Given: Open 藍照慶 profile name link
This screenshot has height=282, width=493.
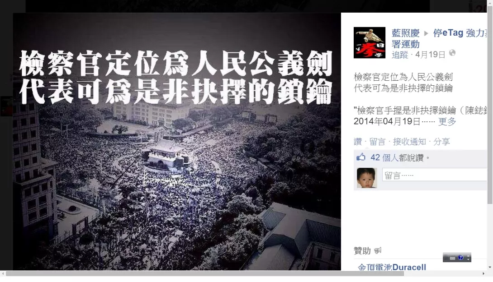Looking at the screenshot, I should pos(406,33).
